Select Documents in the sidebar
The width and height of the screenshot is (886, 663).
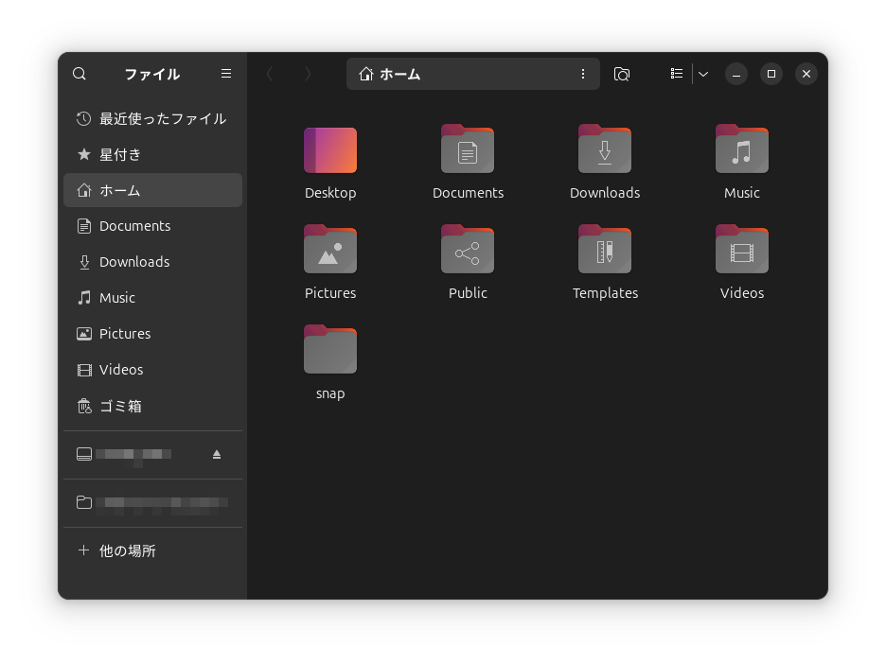[152, 226]
